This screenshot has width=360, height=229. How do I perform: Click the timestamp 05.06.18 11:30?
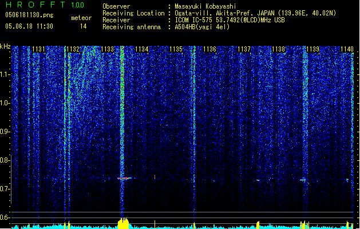29,26
